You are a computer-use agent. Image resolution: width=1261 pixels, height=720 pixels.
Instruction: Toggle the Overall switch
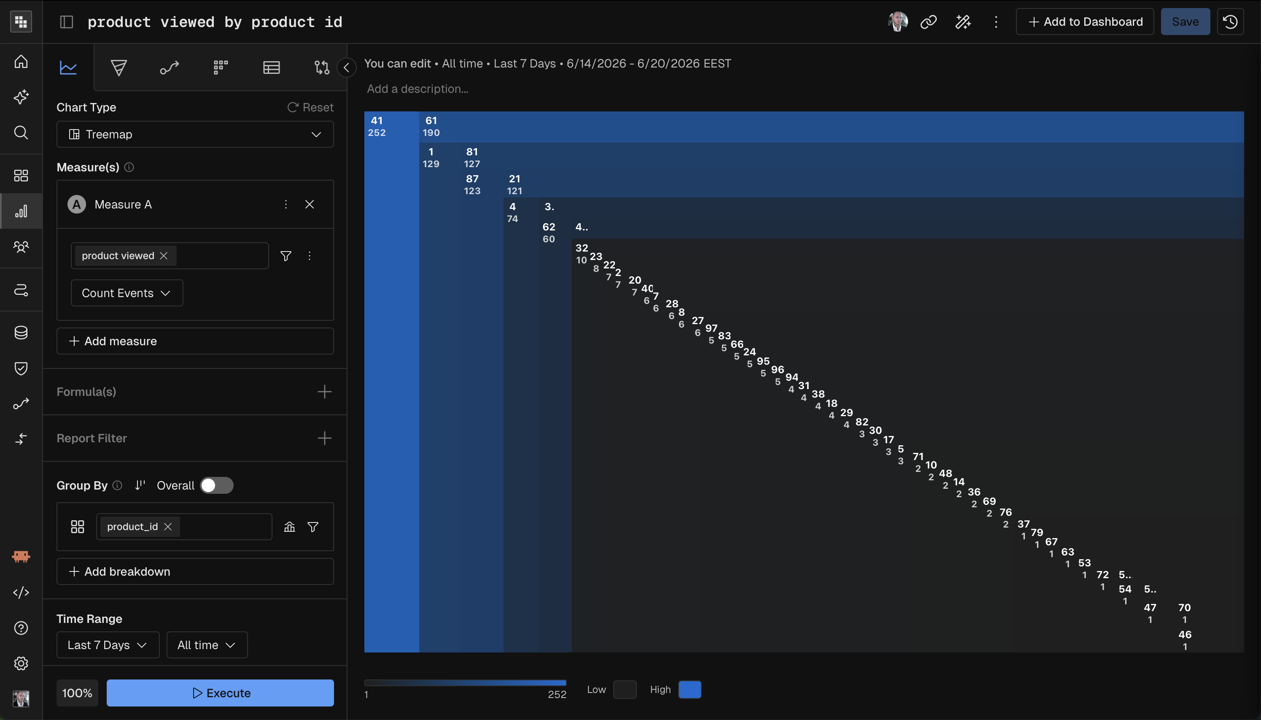pyautogui.click(x=216, y=485)
